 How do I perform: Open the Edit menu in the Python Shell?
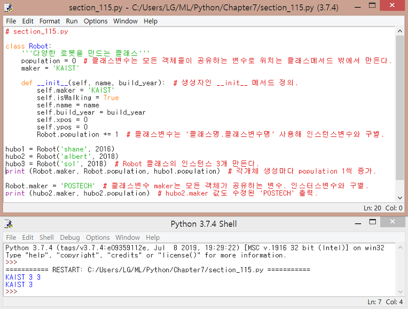28,237
